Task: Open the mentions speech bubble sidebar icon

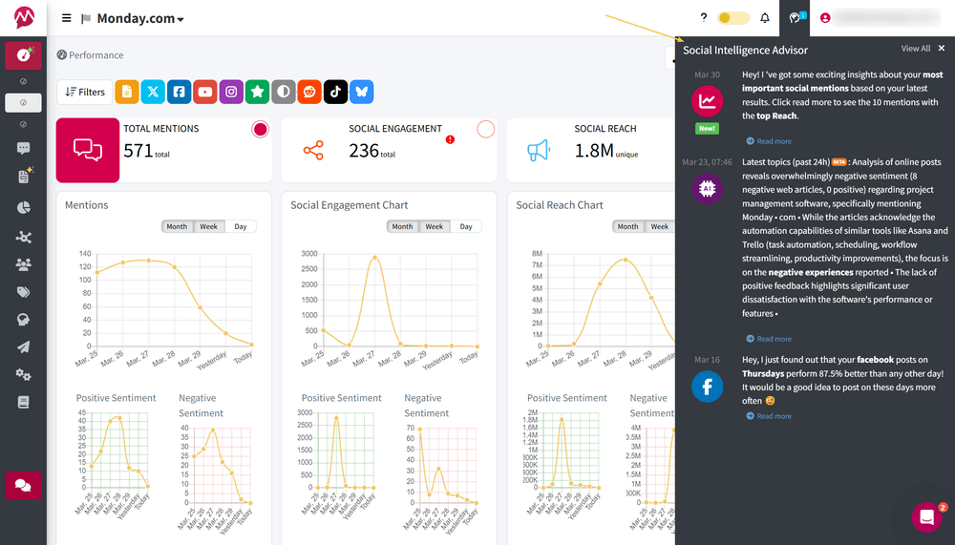Action: point(24,148)
